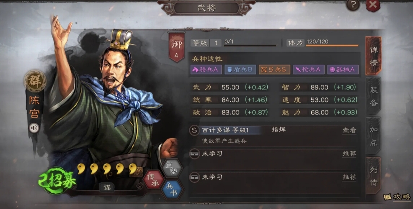Select the 弓兵S troop aptitude tag
Image resolution: width=413 pixels, height=209 pixels.
click(275, 69)
